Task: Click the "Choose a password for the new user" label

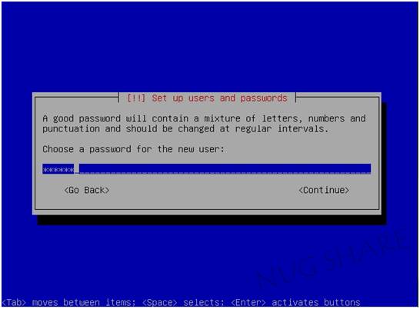Action: pyautogui.click(x=133, y=149)
